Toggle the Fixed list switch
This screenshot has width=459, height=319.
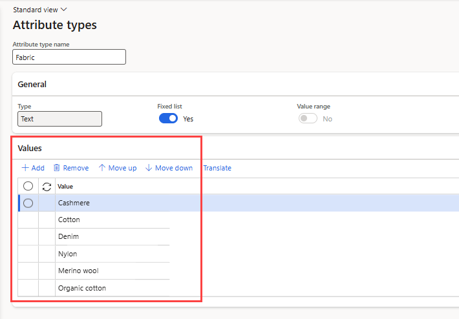(168, 119)
